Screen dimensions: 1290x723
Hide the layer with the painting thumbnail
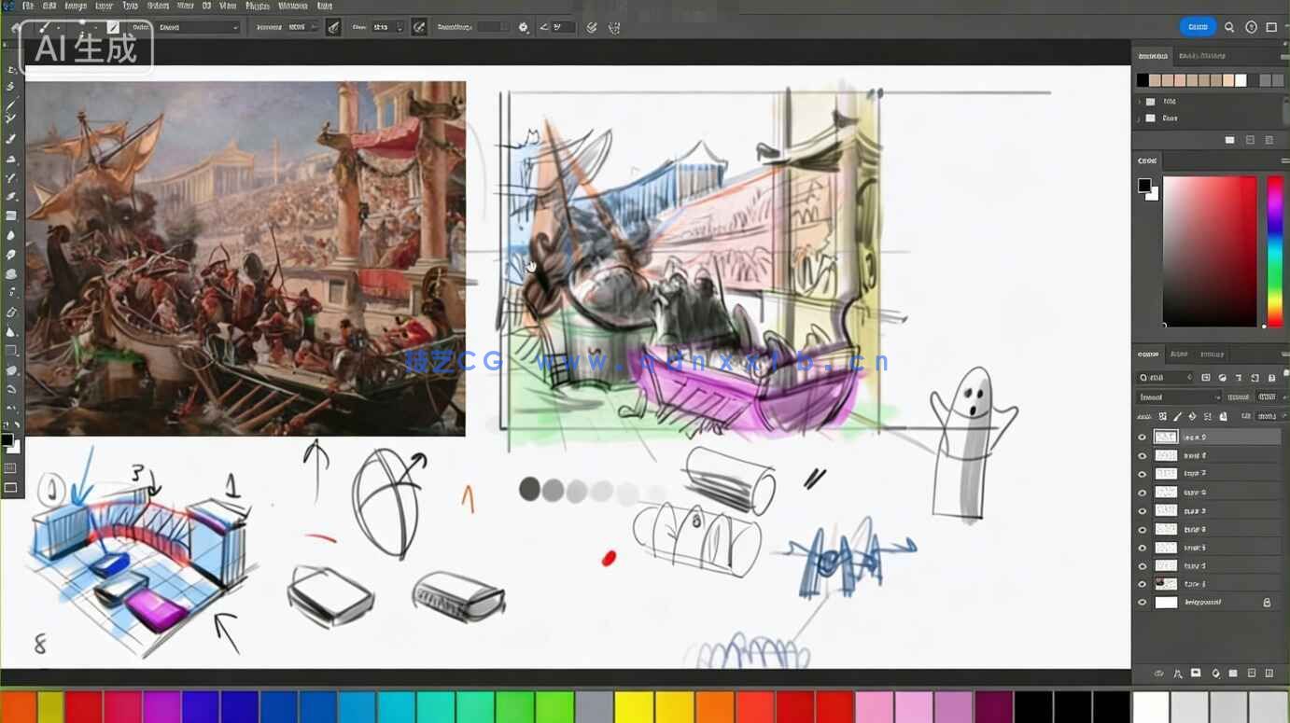(x=1142, y=584)
